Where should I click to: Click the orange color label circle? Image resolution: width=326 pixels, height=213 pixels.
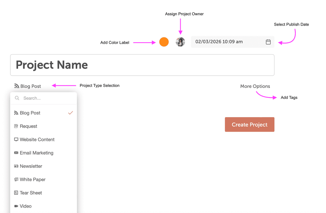pos(164,42)
